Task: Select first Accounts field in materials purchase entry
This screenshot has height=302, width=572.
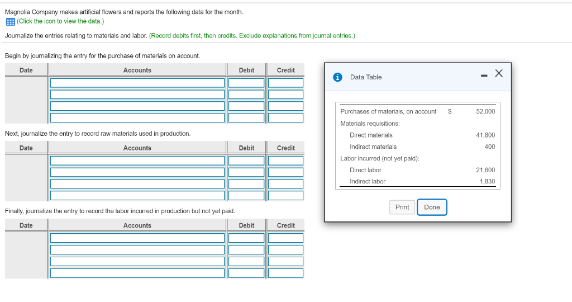Action: [x=137, y=83]
